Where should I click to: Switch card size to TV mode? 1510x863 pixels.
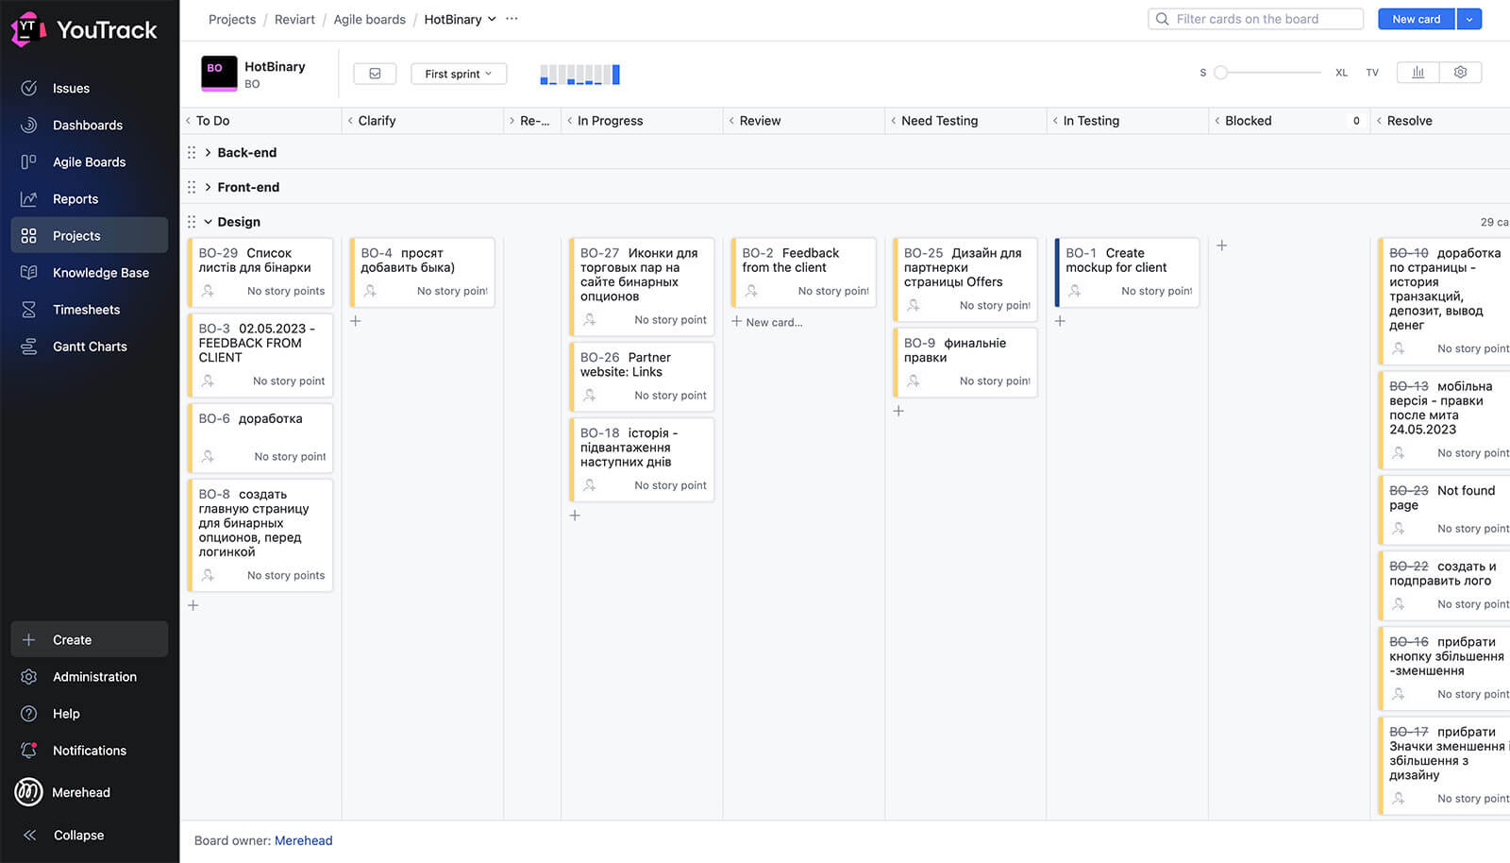pos(1372,73)
